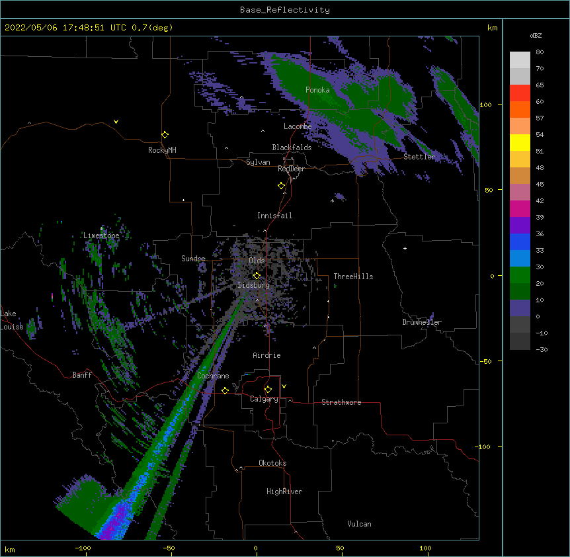Click the Lake Louise label

(12, 320)
